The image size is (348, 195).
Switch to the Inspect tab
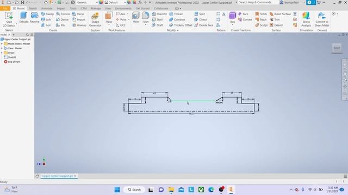(x=61, y=9)
